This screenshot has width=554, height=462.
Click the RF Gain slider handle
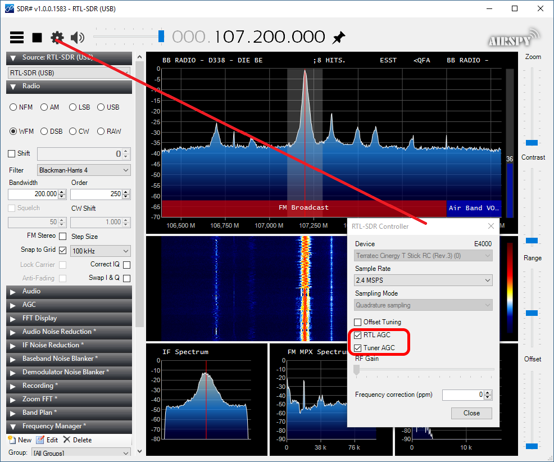(x=356, y=370)
